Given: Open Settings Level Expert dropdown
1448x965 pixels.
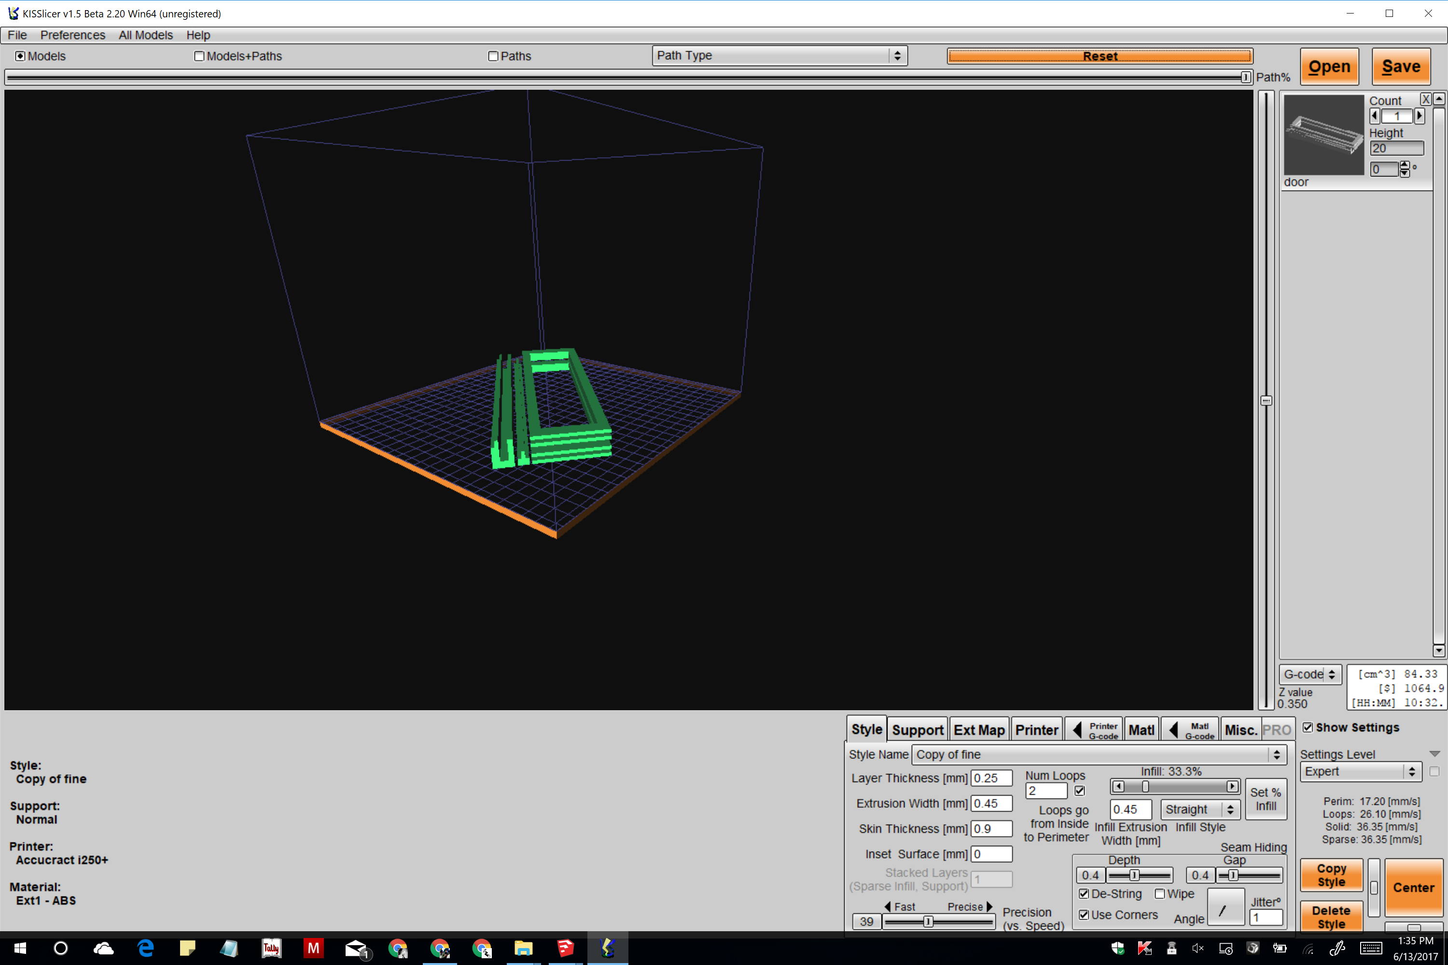Looking at the screenshot, I should (x=1361, y=771).
